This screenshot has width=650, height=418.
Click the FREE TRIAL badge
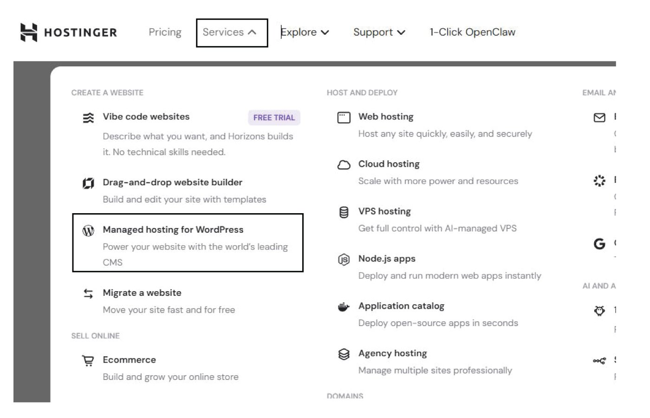point(273,118)
